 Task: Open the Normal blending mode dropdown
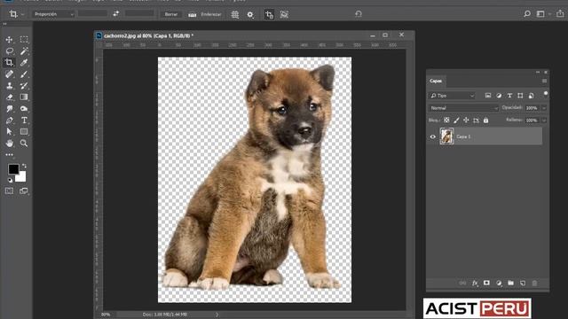pos(463,108)
